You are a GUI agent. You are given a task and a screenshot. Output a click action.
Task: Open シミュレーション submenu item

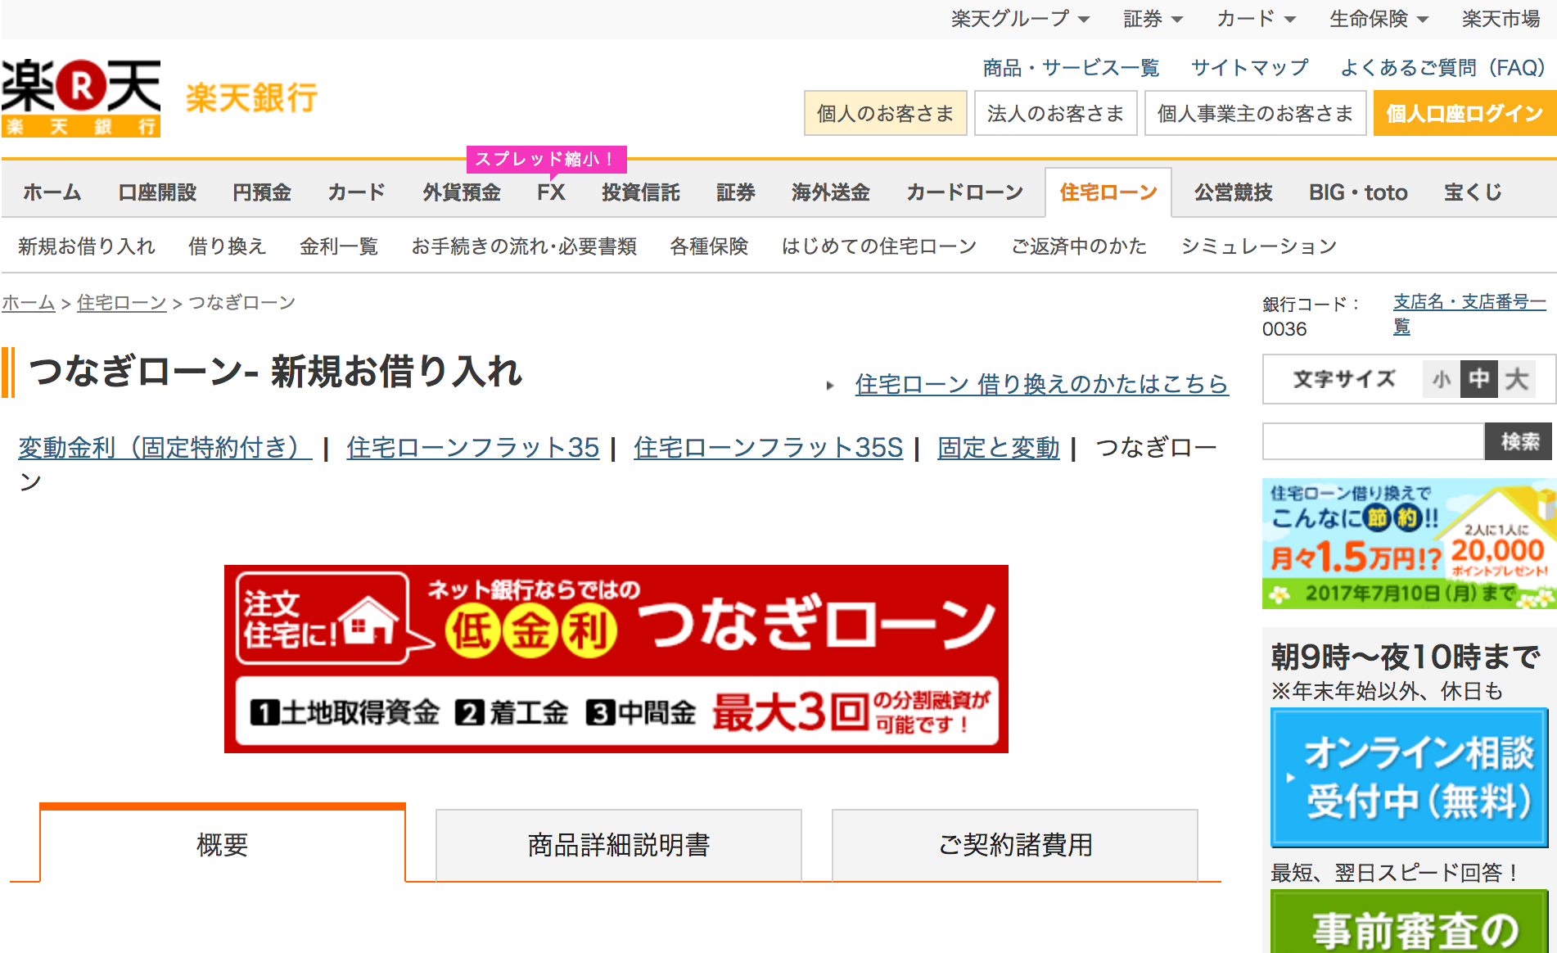point(1259,246)
